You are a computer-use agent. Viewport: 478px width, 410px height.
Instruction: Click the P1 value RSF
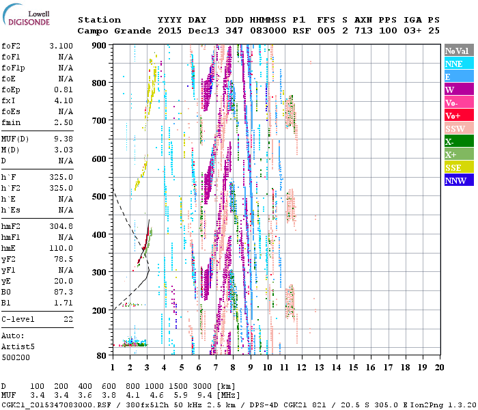point(302,31)
